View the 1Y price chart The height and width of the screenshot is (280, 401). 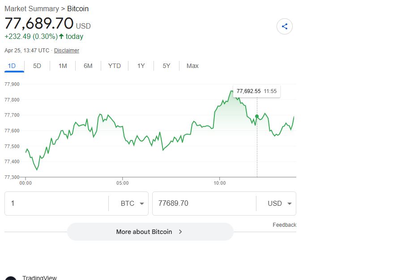141,66
